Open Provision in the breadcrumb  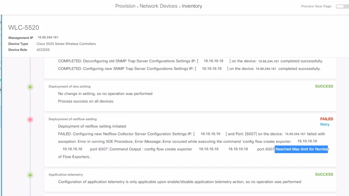tap(125, 6)
